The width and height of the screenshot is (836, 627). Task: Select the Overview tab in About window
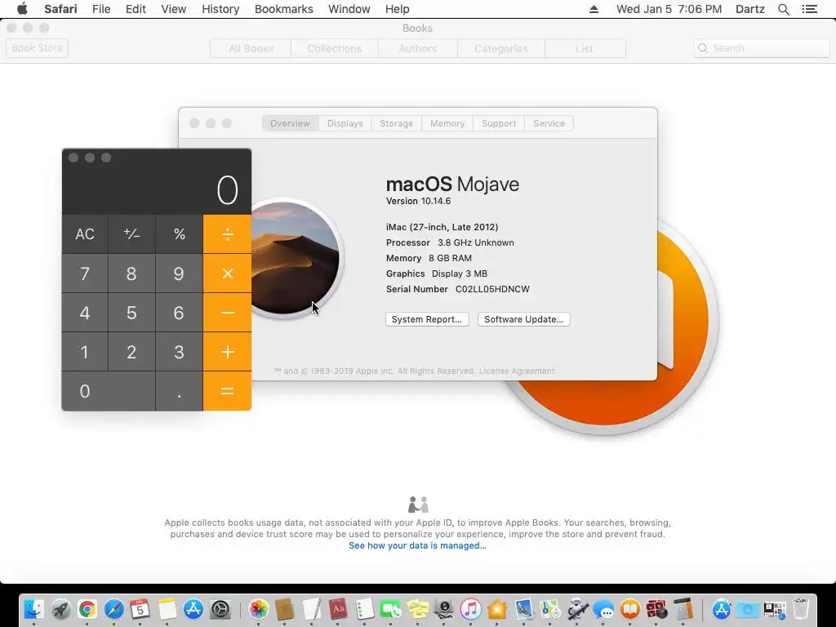coord(290,123)
